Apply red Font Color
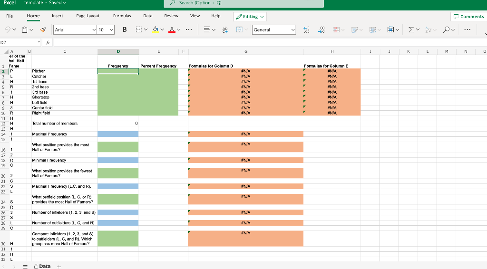The image size is (487, 269). point(172,29)
